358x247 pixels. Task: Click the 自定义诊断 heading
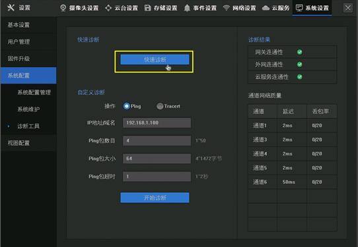pos(91,92)
